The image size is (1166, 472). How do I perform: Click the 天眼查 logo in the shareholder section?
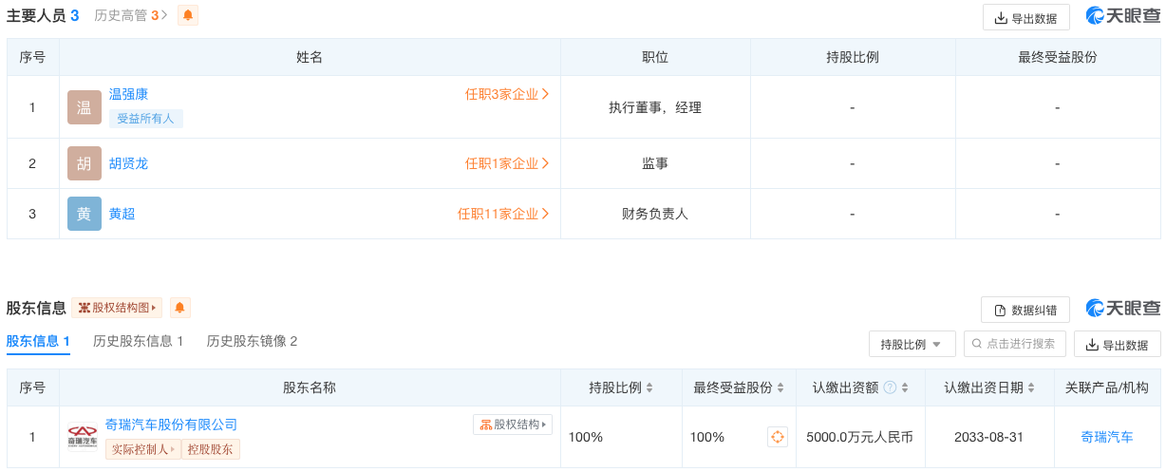pyautogui.click(x=1123, y=308)
